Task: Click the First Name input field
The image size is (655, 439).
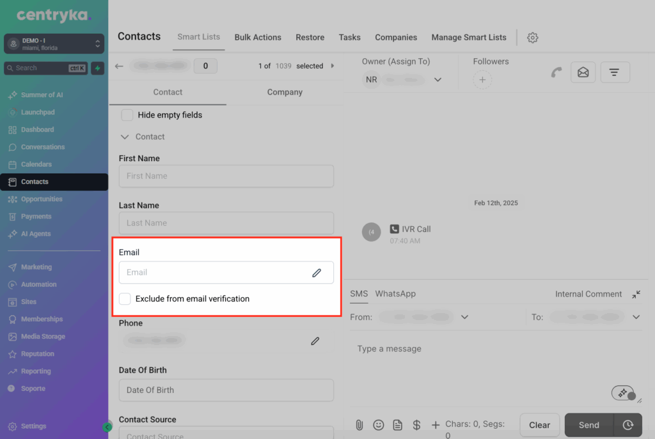Action: point(226,176)
